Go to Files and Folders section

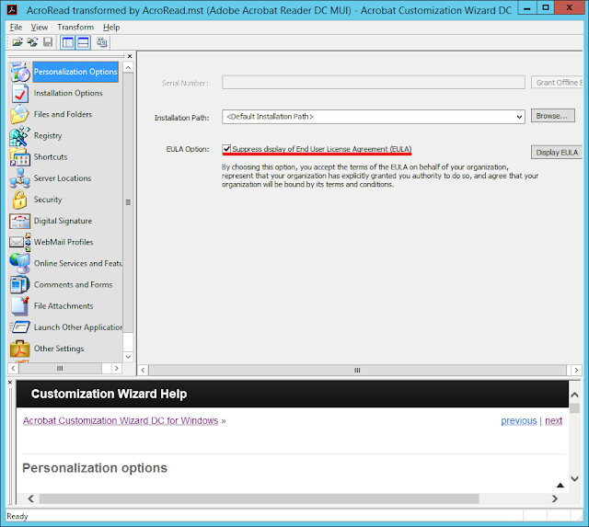[x=63, y=114]
